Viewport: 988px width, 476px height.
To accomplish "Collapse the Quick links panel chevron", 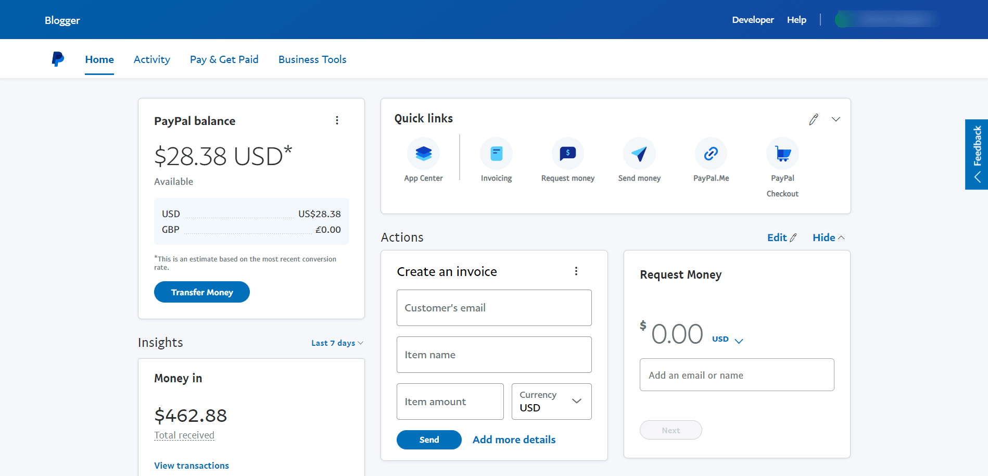I will pyautogui.click(x=836, y=119).
